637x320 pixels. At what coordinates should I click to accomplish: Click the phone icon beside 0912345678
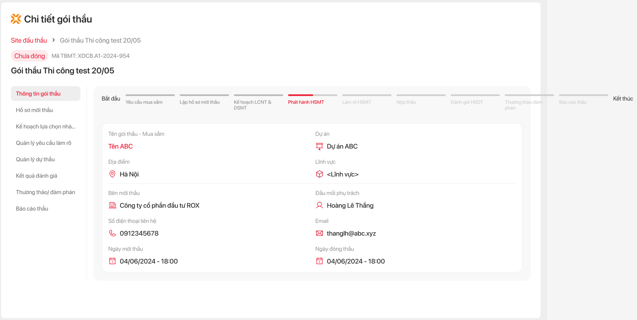click(x=112, y=233)
